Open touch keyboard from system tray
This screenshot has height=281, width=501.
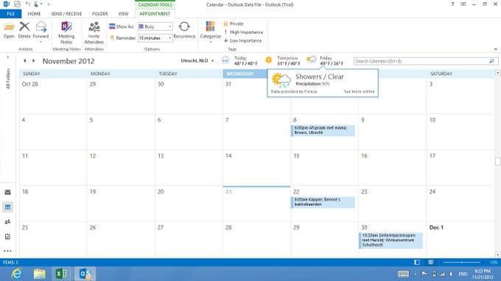(x=403, y=274)
